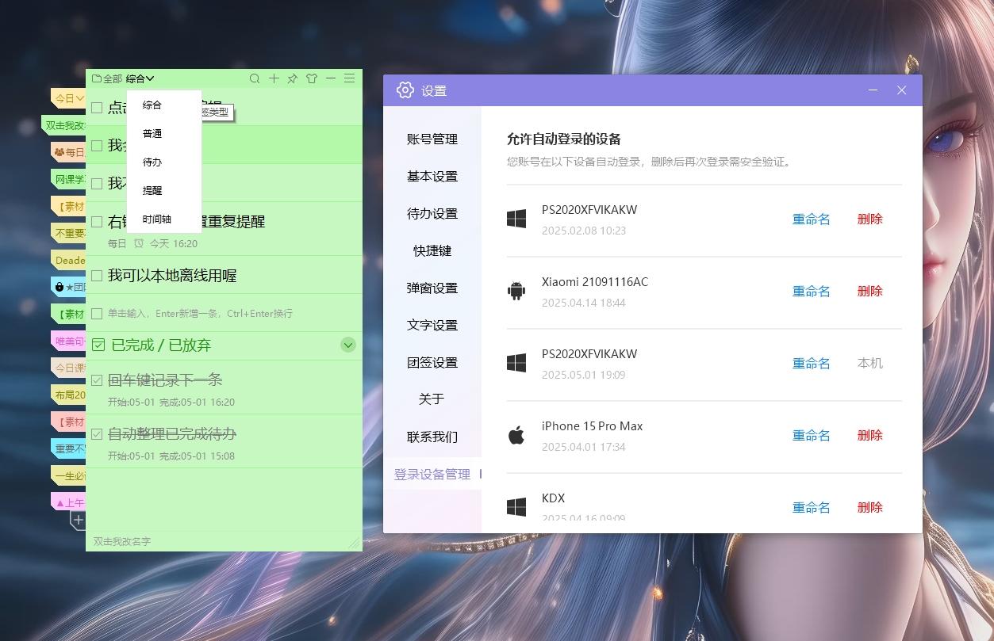994x641 pixels.
Task: Open the hamburger menu on the note
Action: (349, 78)
